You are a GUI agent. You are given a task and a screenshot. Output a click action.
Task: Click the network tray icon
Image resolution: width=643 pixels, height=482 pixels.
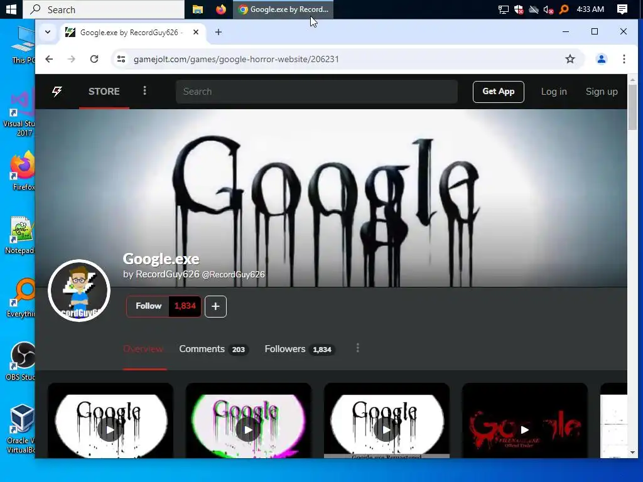point(503,9)
